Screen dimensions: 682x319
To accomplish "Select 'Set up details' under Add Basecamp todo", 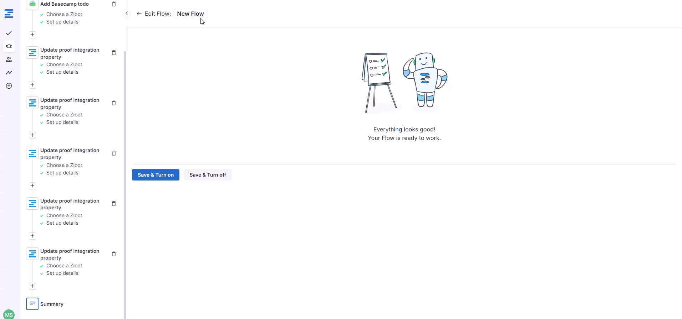I will tap(62, 22).
